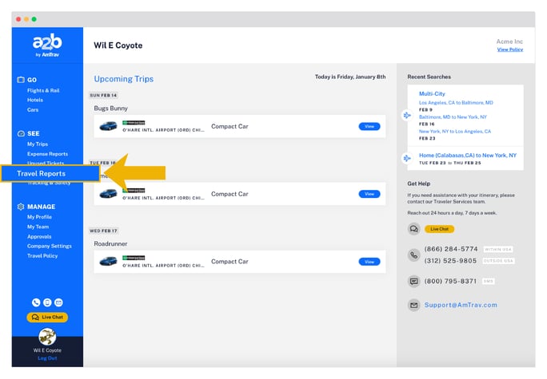Open the View Policy link

pos(509,49)
